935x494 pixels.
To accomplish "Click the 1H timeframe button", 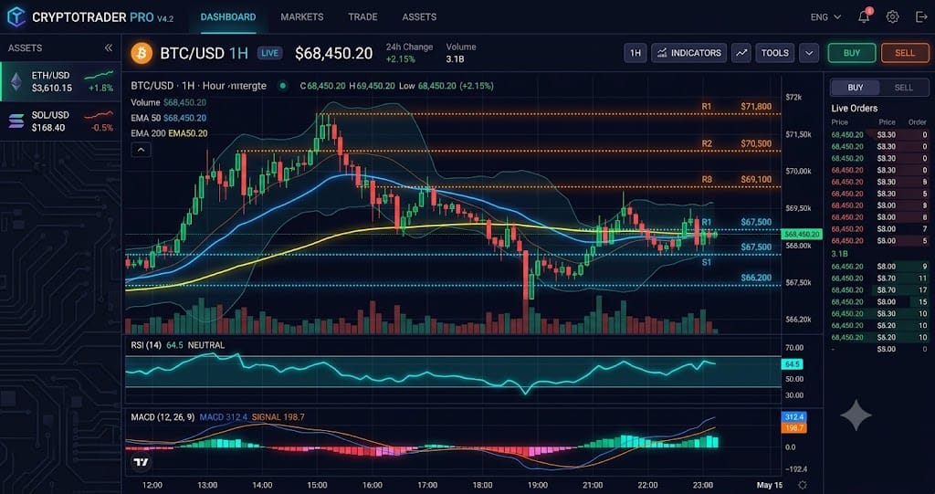I will 636,53.
